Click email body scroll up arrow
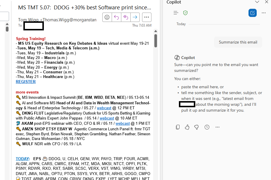 (x=156, y=31)
